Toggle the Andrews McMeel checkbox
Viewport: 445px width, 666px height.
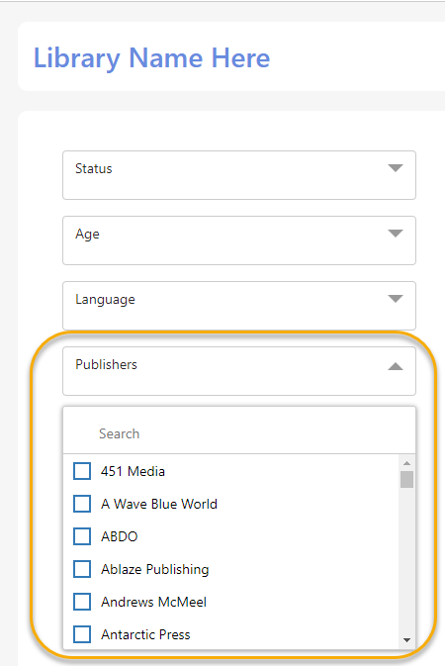[x=82, y=602]
